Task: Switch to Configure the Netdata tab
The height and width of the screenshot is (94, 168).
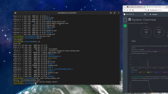Action: [x=136, y=7]
